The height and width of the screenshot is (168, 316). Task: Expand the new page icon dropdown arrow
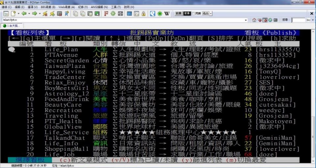[18, 14]
